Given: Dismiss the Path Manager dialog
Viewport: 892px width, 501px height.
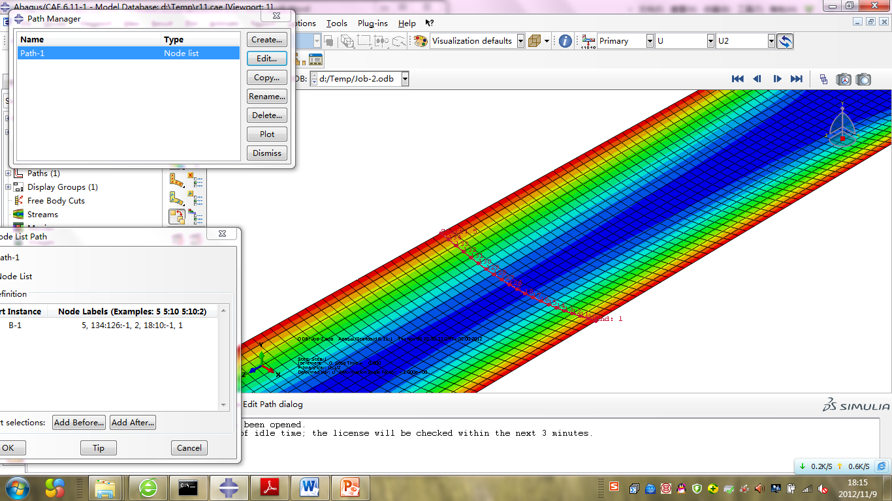Looking at the screenshot, I should click(x=267, y=153).
